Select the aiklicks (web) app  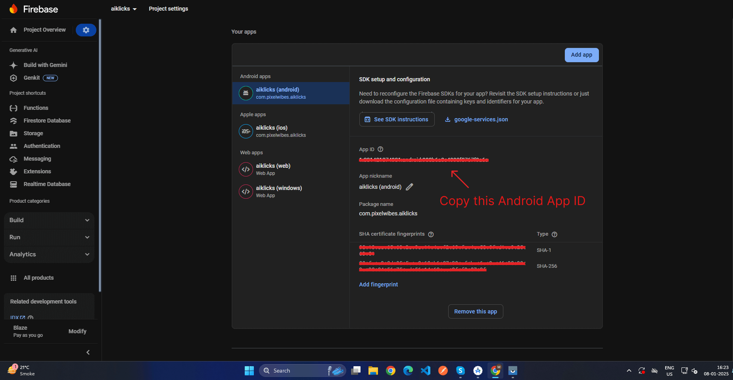pyautogui.click(x=273, y=169)
